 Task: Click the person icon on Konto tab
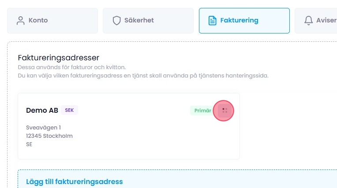coord(20,20)
